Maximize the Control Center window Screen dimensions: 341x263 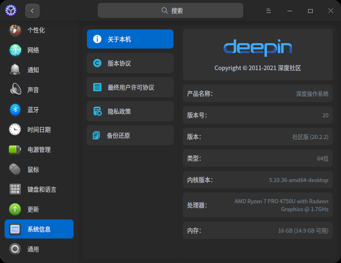click(310, 11)
